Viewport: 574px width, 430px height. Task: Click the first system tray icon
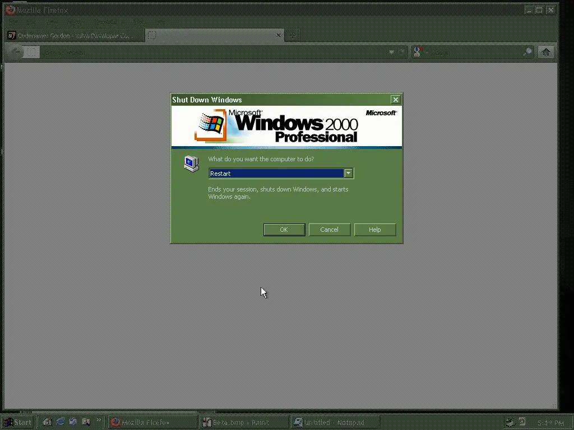(x=511, y=423)
